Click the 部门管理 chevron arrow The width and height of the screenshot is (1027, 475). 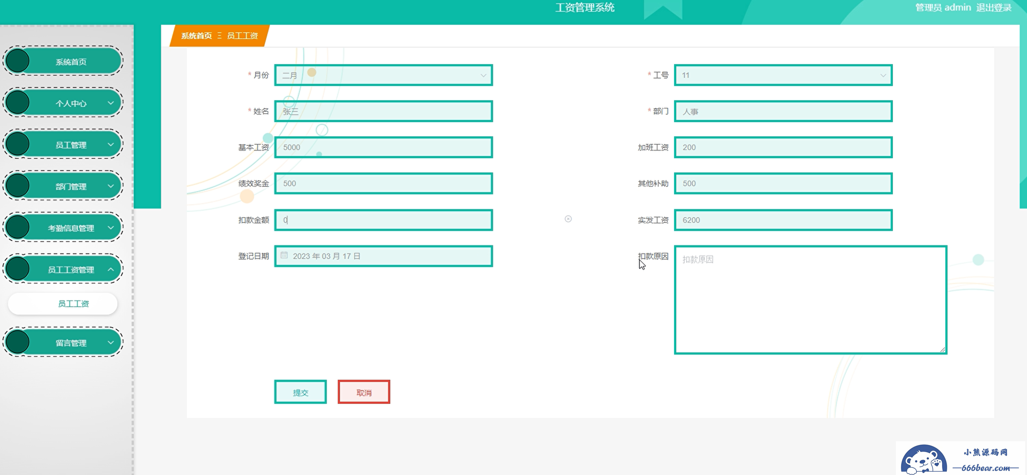(x=111, y=186)
